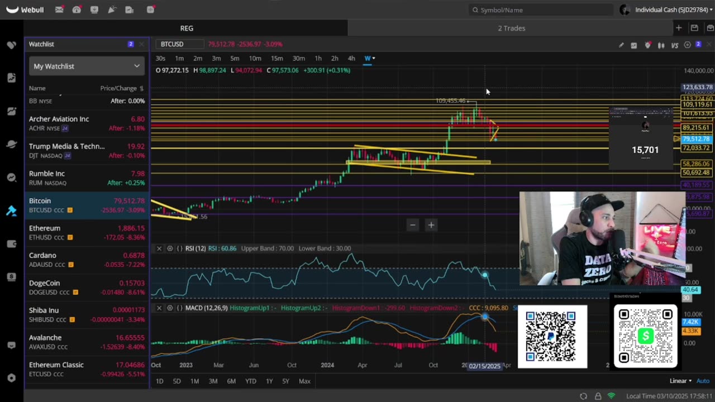Viewport: 715px width, 402px height.
Task: Click the refresh icon in status bar
Action: [583, 396]
